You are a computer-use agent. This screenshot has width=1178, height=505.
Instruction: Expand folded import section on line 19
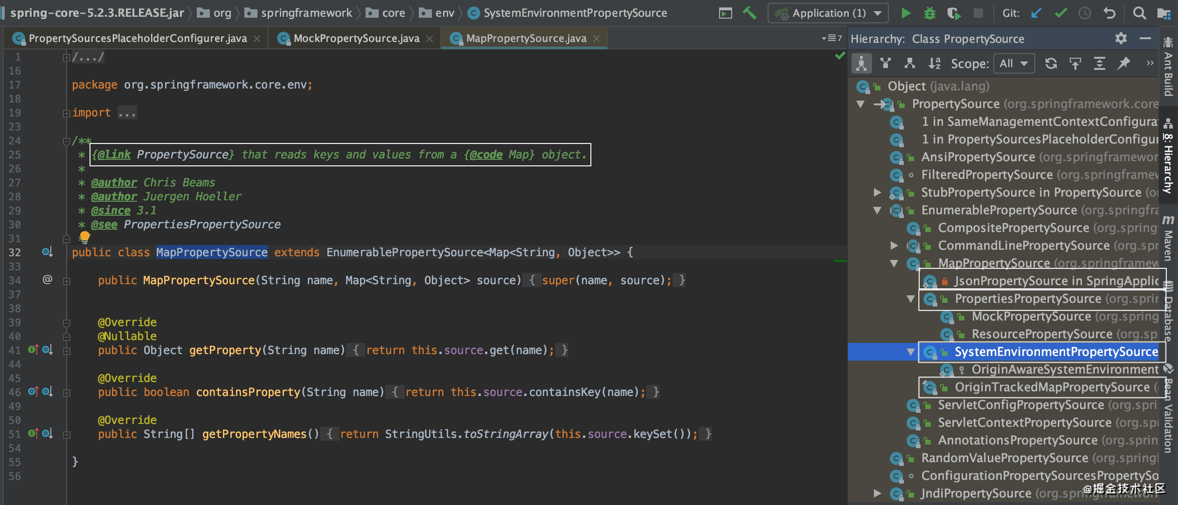pyautogui.click(x=67, y=113)
